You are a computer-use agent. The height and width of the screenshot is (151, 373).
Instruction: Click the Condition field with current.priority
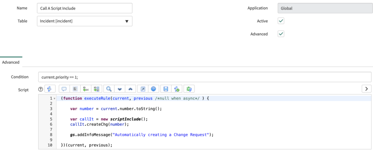point(205,77)
